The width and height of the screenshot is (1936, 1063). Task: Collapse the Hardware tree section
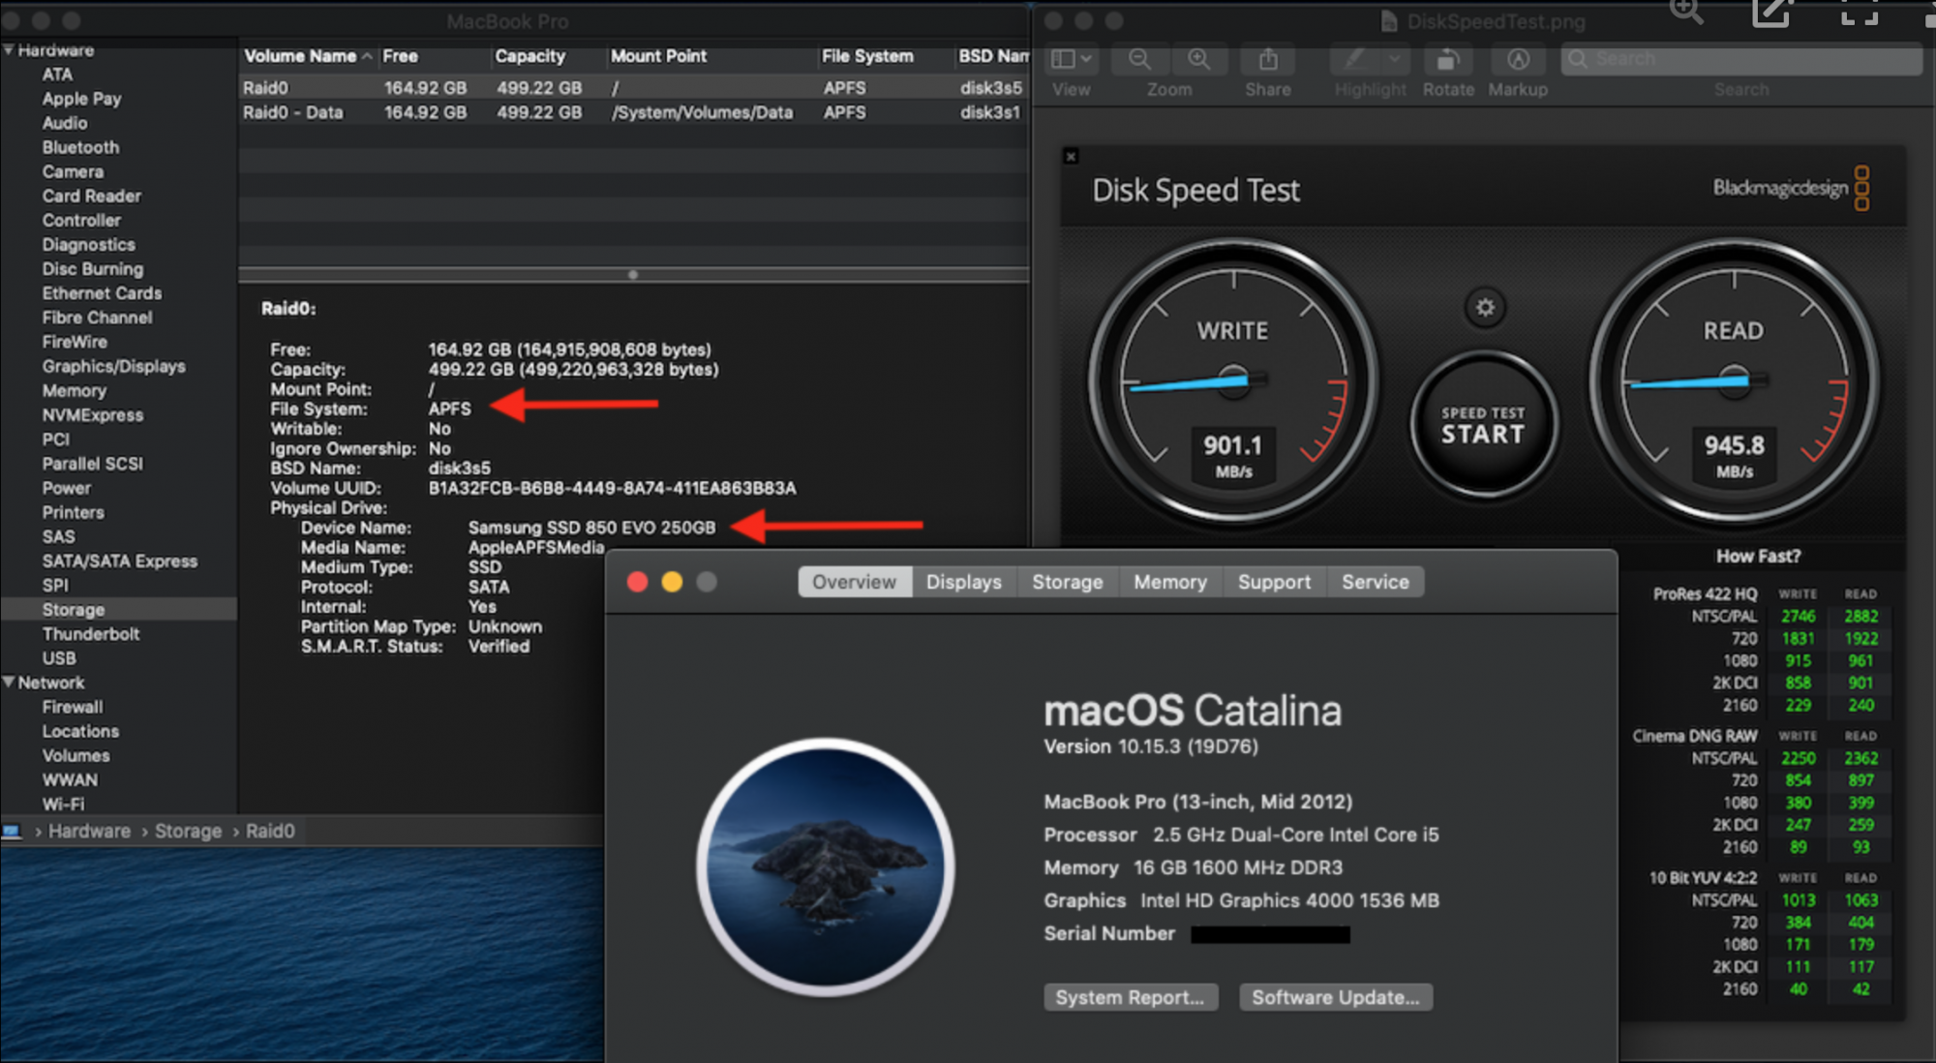tap(9, 50)
